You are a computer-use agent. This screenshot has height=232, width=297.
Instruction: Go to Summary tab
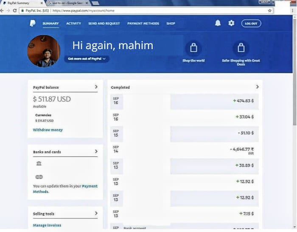coord(50,23)
